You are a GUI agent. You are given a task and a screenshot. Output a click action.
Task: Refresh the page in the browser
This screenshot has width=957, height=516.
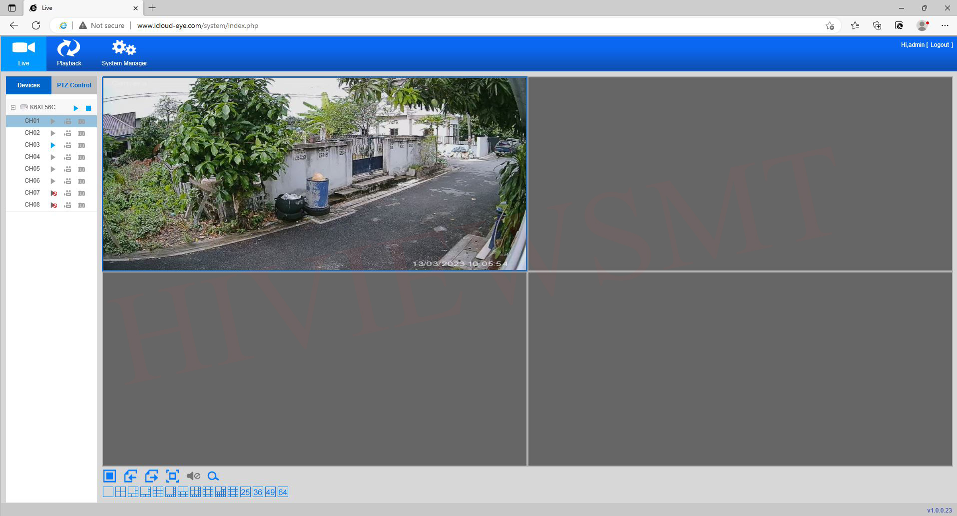coord(36,25)
